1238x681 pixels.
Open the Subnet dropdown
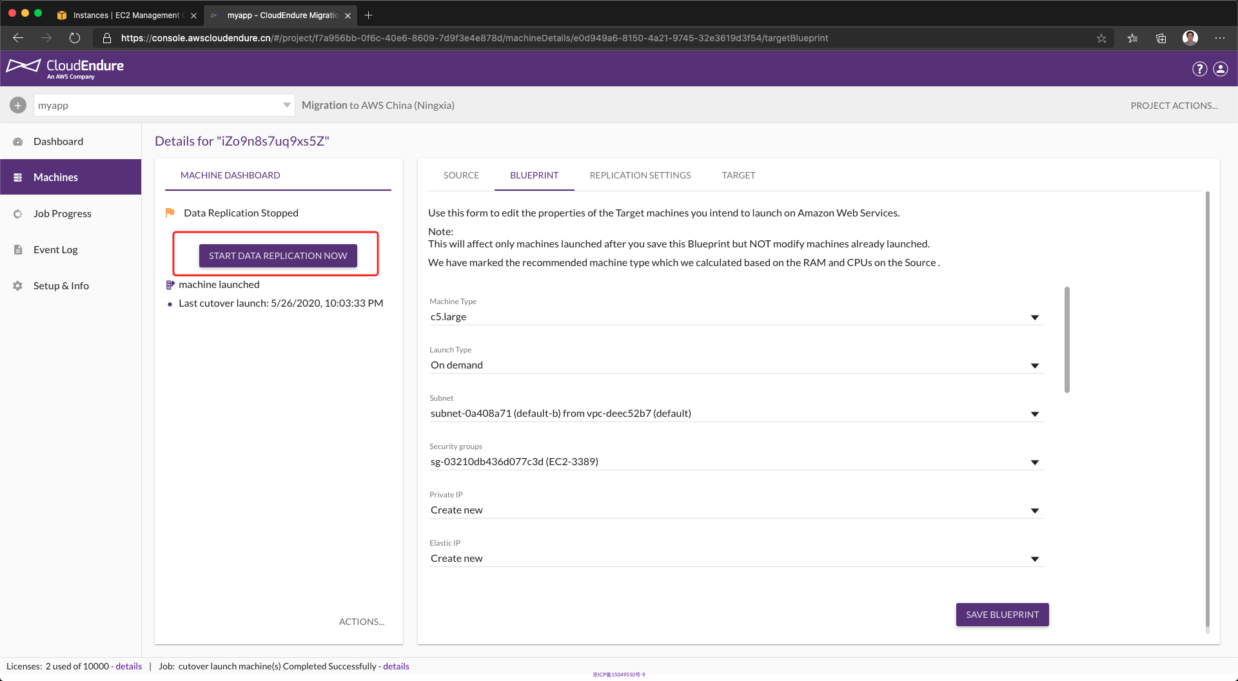point(1034,414)
